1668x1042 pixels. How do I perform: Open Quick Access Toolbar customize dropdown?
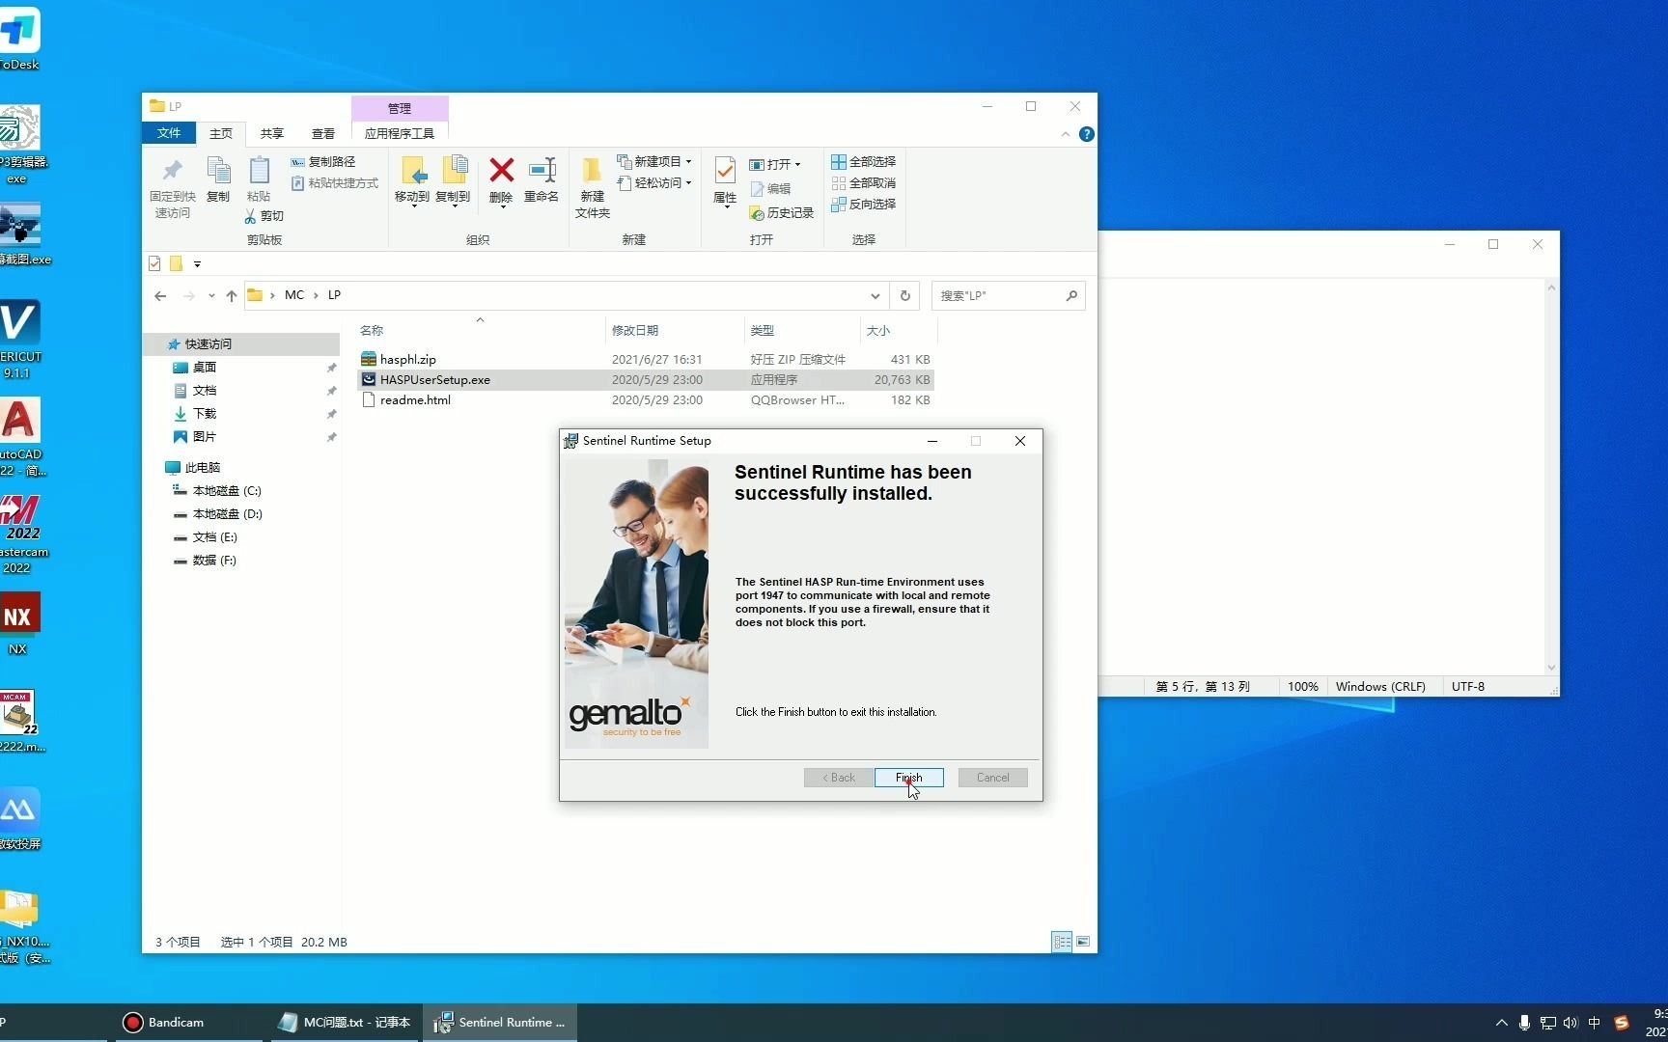pyautogui.click(x=197, y=264)
